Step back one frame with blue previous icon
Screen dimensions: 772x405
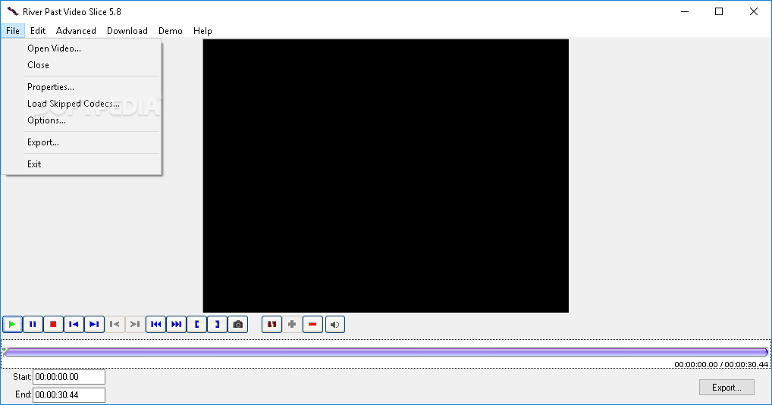[74, 325]
